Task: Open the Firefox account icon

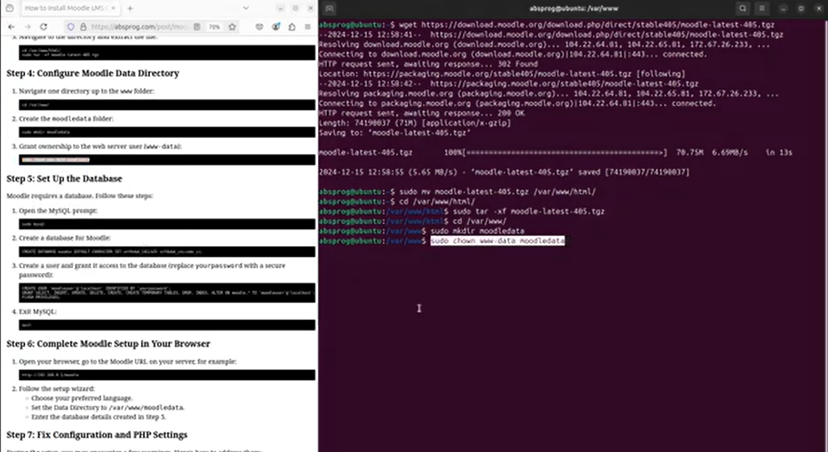Action: tap(276, 27)
